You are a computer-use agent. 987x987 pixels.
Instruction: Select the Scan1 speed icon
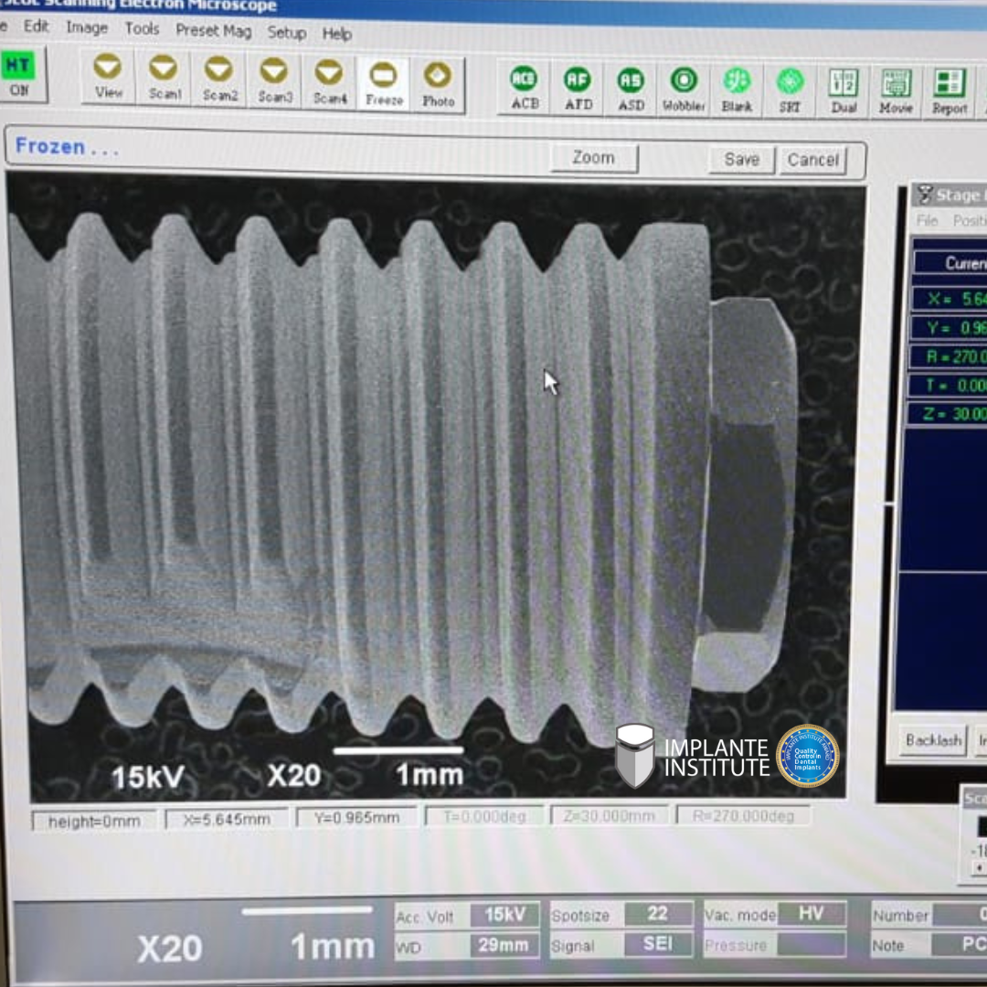pos(164,79)
